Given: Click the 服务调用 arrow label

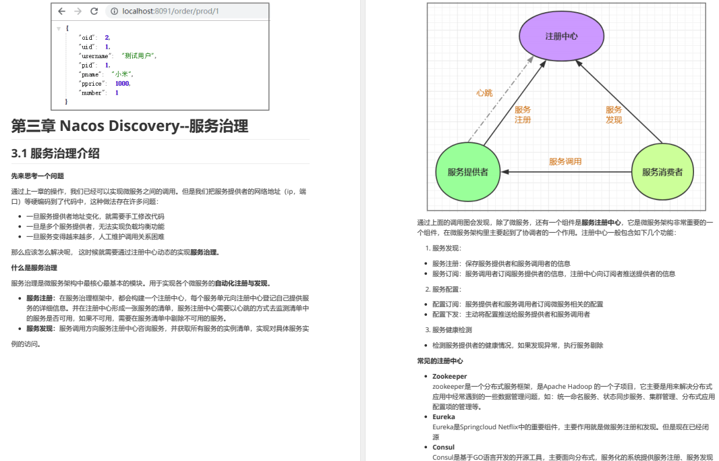Looking at the screenshot, I should 565,161.
